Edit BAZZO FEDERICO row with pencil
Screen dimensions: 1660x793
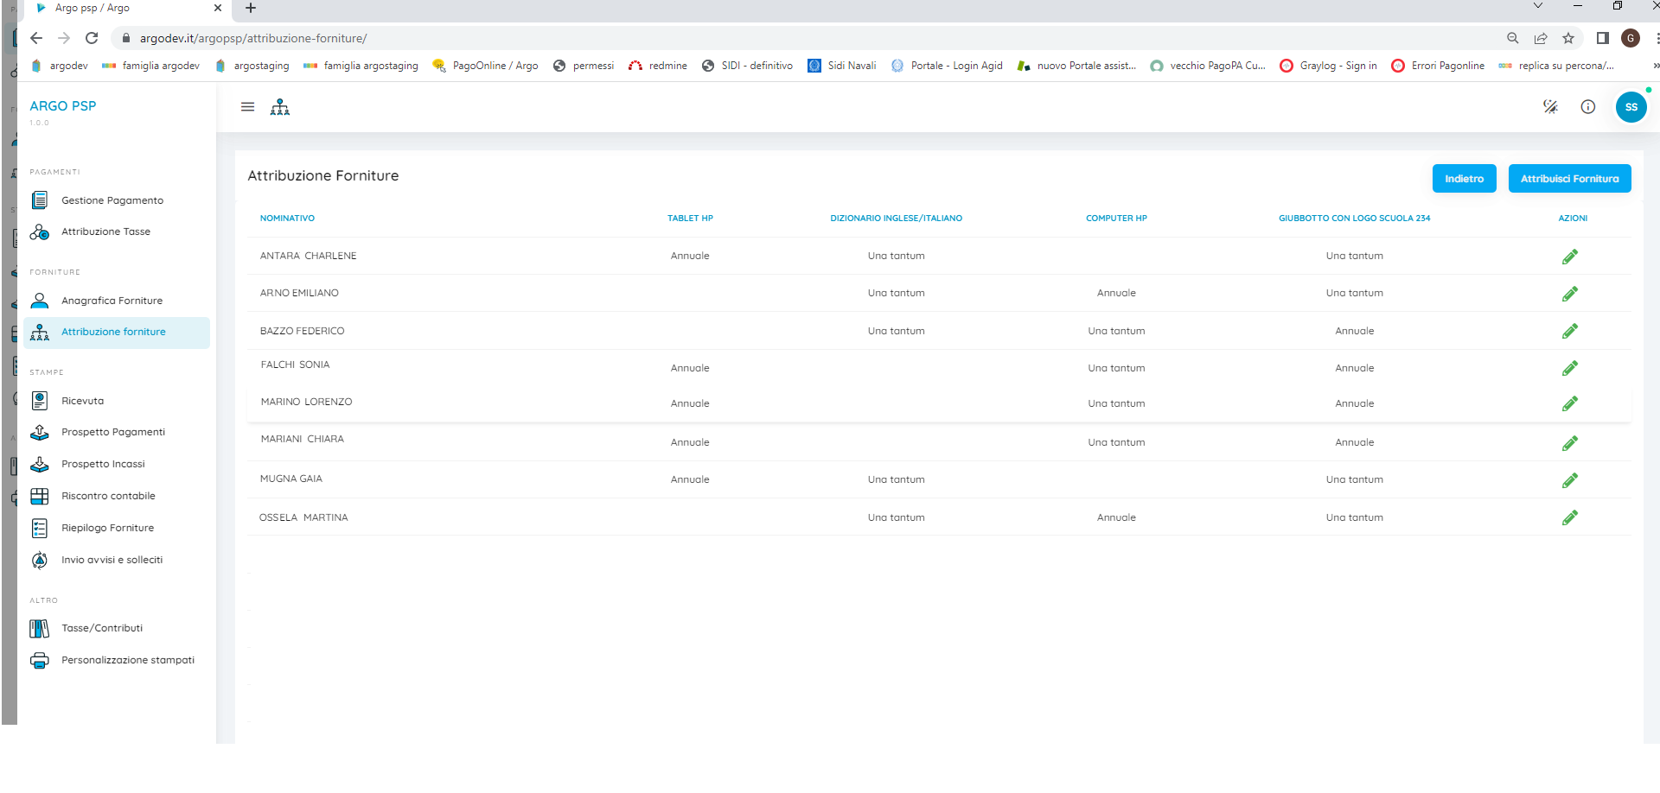pos(1570,331)
